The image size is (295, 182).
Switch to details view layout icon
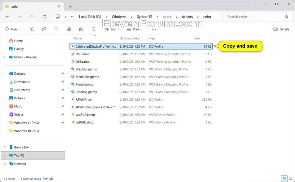284,178
